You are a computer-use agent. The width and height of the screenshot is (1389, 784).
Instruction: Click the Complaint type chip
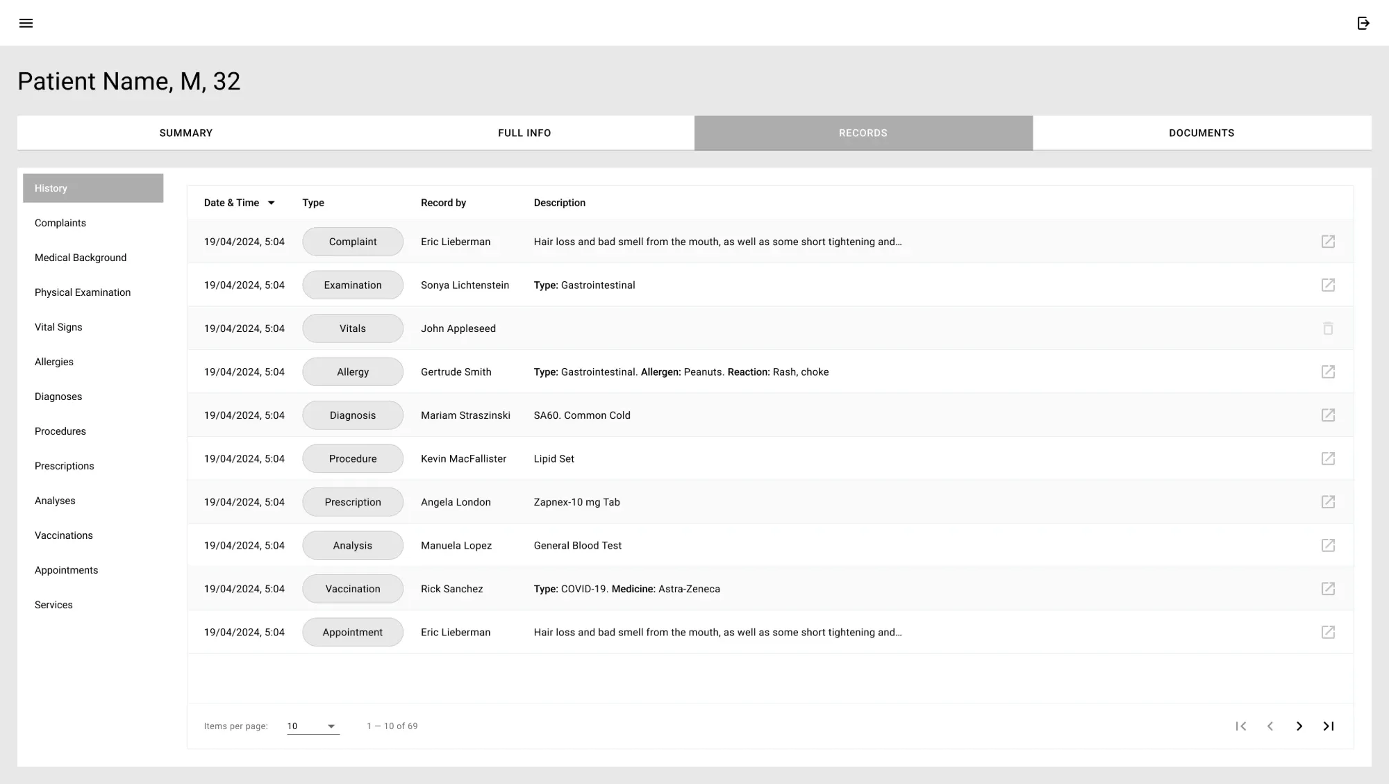tap(353, 242)
